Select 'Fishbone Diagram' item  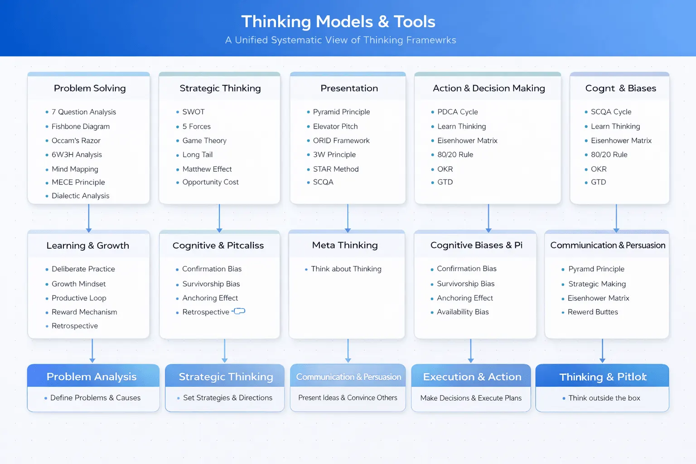(x=81, y=126)
